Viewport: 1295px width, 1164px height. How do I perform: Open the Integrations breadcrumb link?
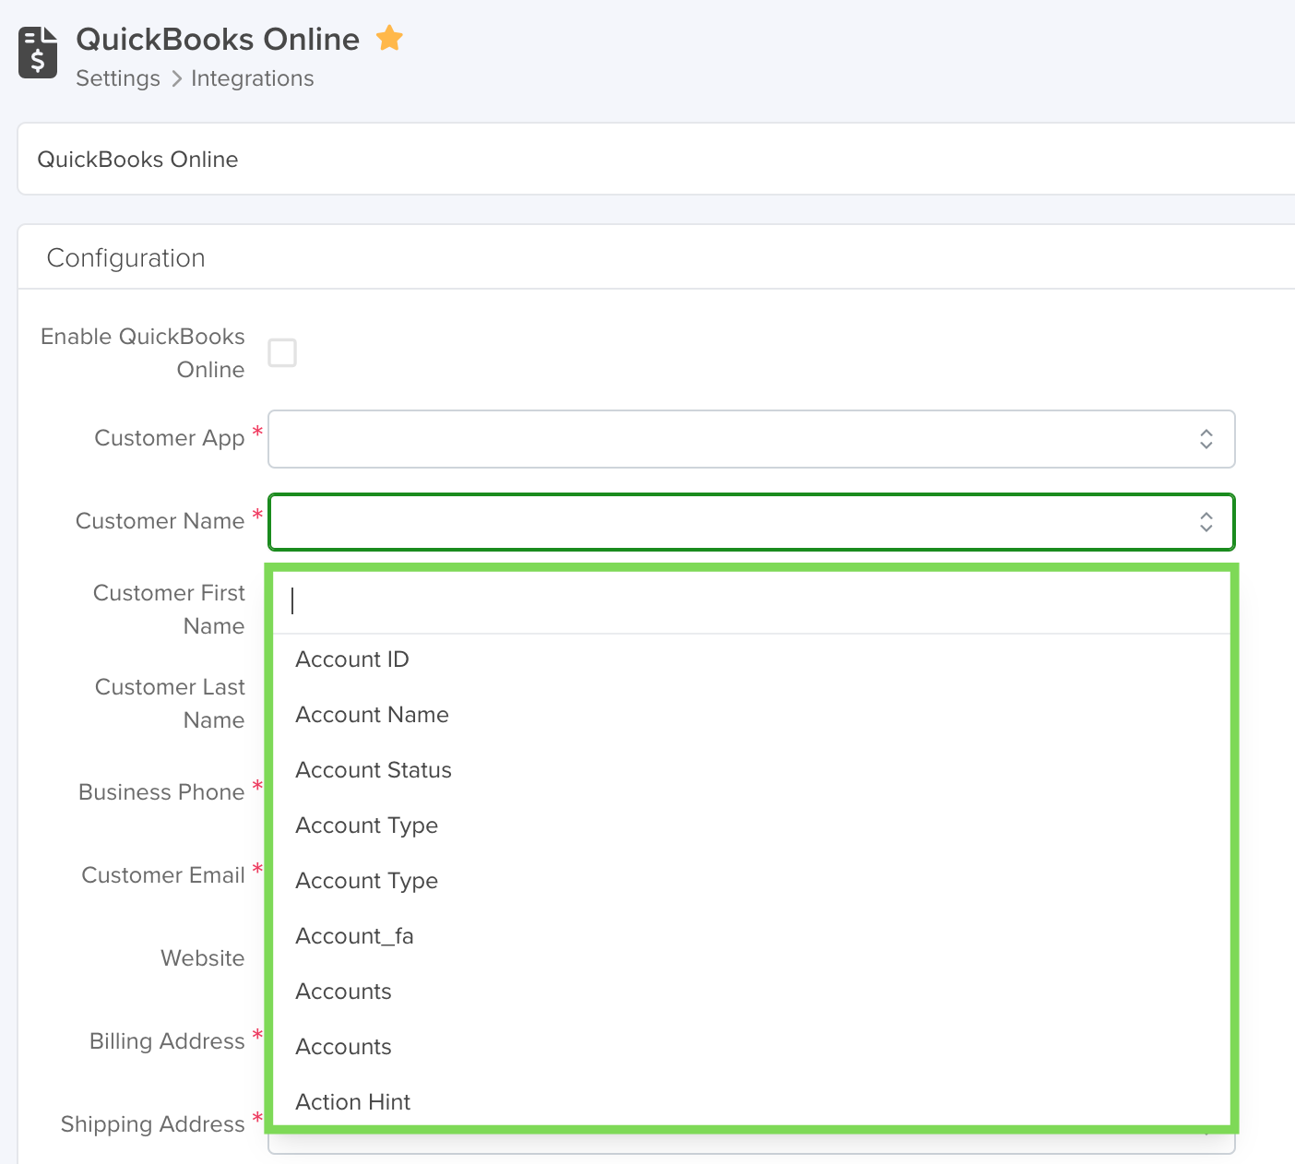tap(252, 78)
